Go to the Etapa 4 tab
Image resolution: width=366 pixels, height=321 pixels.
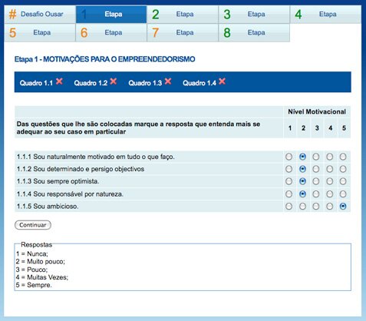click(x=325, y=15)
